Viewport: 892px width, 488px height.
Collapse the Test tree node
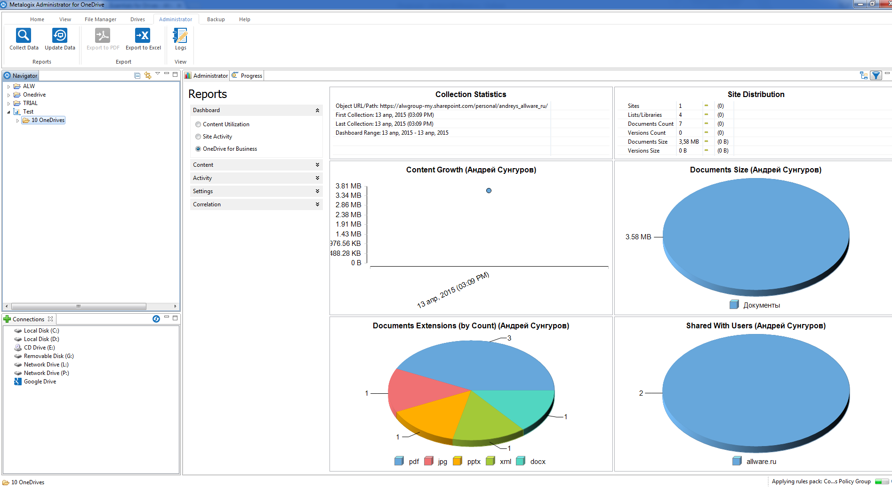(x=8, y=112)
